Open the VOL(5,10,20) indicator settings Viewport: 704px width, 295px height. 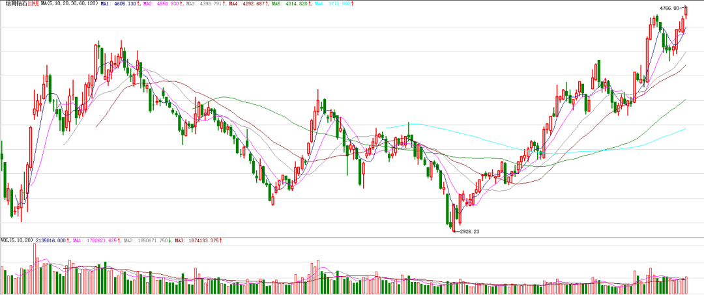17,240
